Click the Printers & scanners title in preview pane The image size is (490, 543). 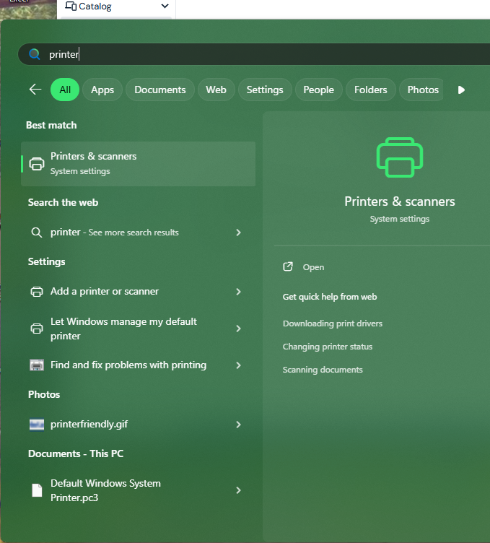coord(400,201)
